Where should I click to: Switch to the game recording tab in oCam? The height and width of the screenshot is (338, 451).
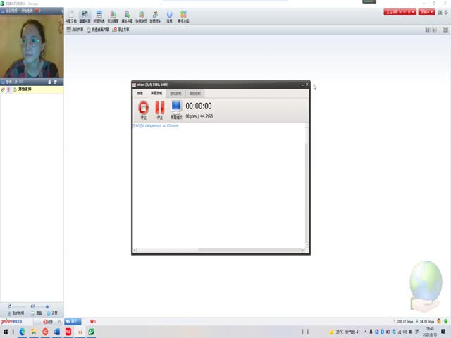tap(175, 93)
